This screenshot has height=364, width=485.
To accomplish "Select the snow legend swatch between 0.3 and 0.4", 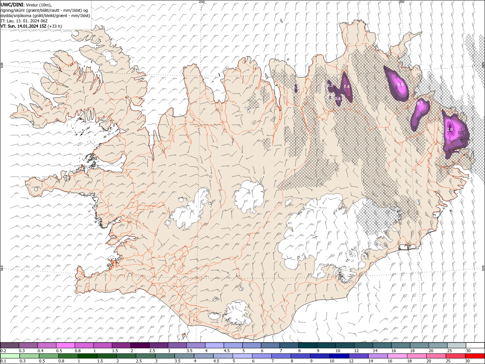I will [x=28, y=345].
